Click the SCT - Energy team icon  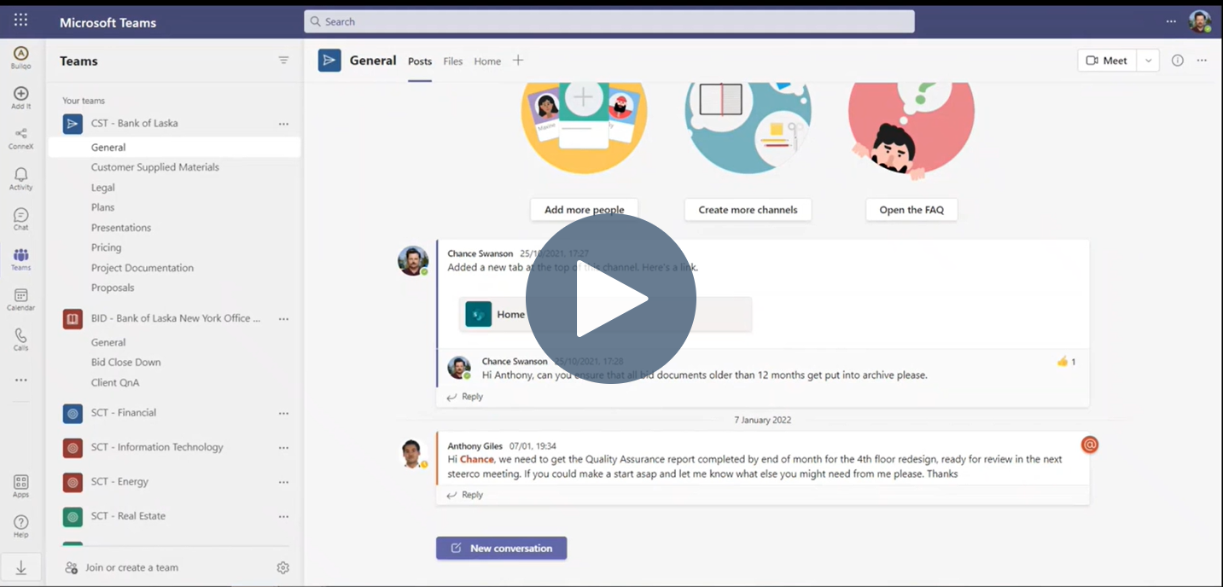point(73,482)
